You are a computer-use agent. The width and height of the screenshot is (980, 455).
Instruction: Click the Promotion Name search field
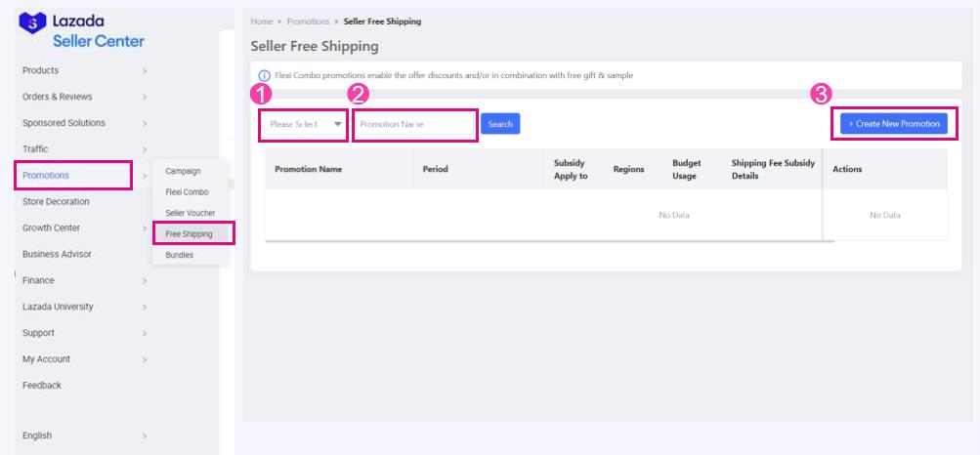(x=414, y=124)
